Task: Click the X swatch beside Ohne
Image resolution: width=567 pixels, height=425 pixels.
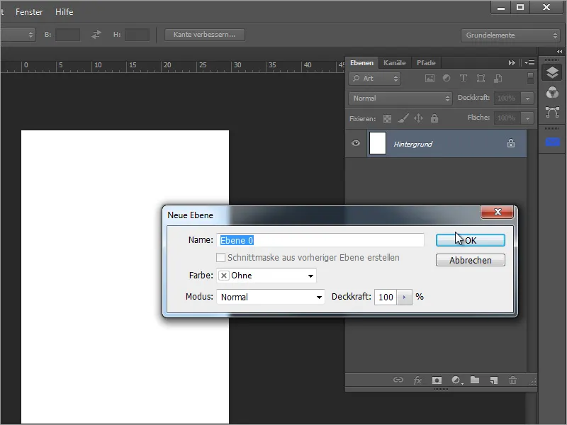Action: coord(224,276)
